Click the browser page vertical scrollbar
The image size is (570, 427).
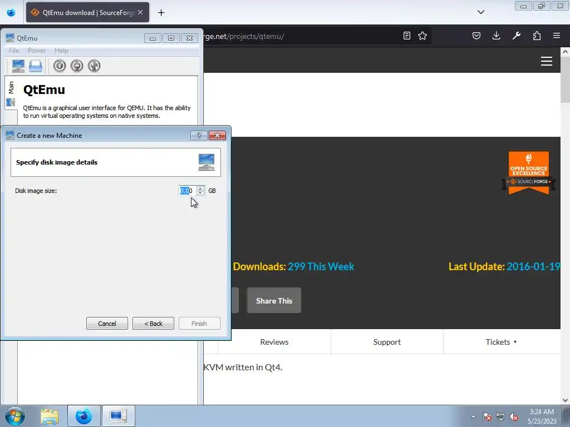pyautogui.click(x=566, y=79)
